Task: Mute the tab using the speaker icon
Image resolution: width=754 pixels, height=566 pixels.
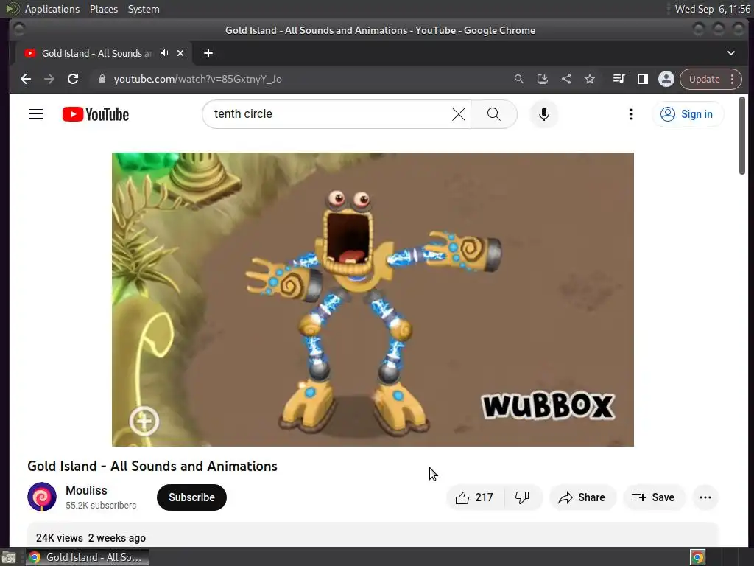Action: tap(165, 53)
